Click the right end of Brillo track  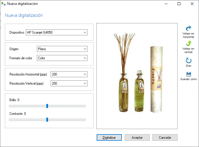[84, 106]
